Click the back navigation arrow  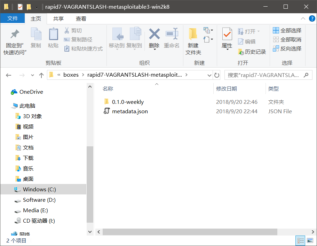(x=8, y=75)
